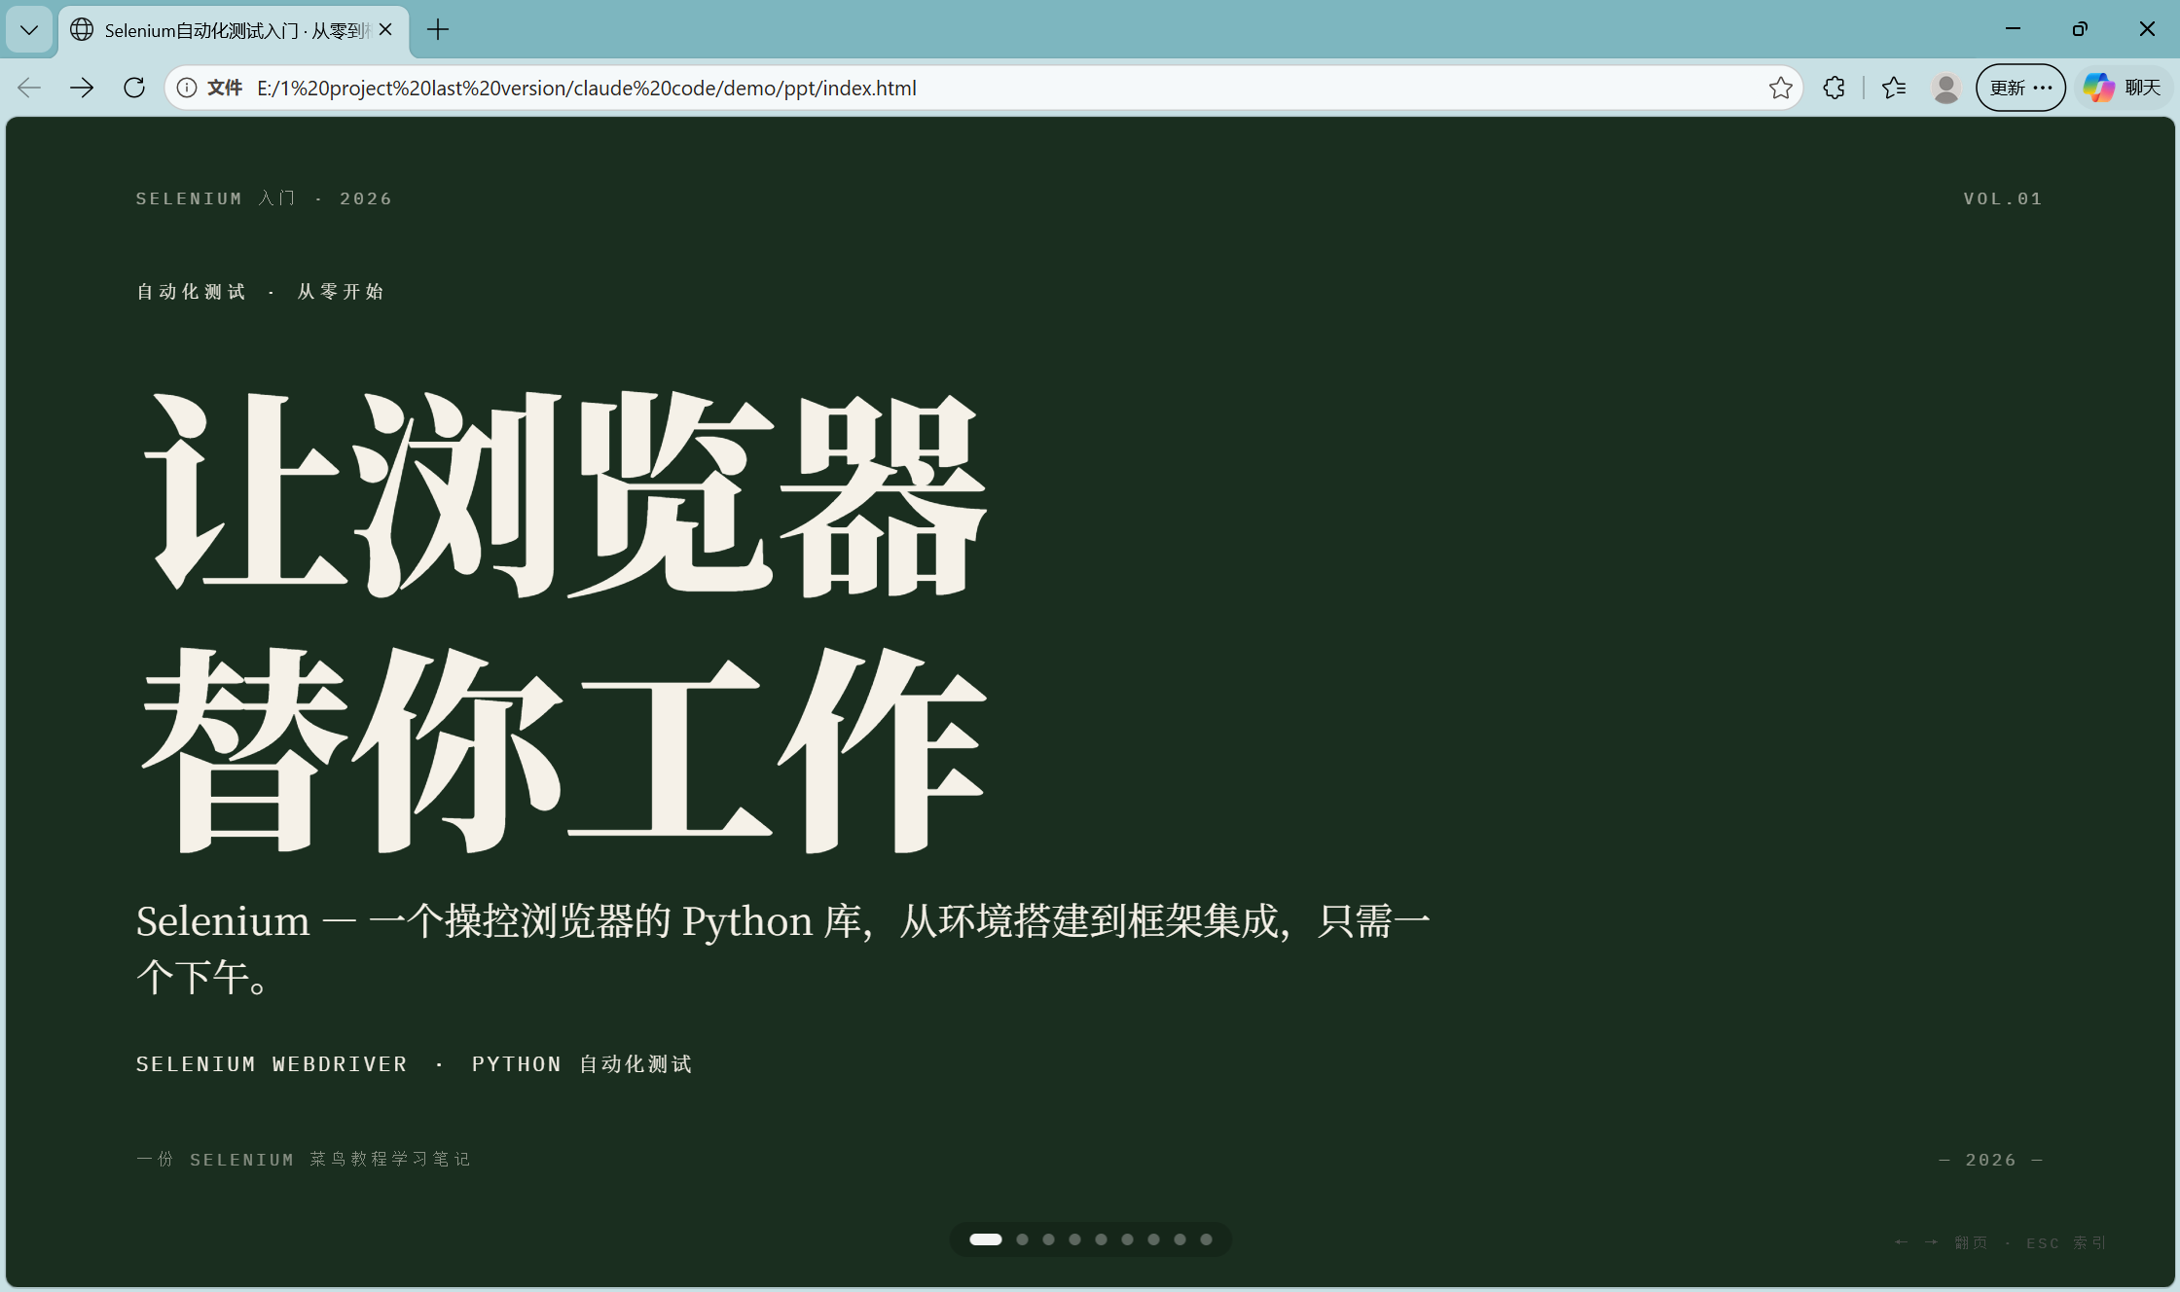Open the Extensions puzzle icon
The width and height of the screenshot is (2180, 1292).
pyautogui.click(x=1834, y=88)
